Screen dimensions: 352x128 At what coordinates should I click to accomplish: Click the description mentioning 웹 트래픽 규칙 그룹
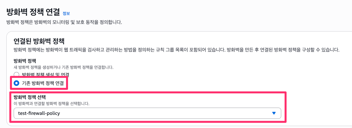pyautogui.click(x=176, y=50)
